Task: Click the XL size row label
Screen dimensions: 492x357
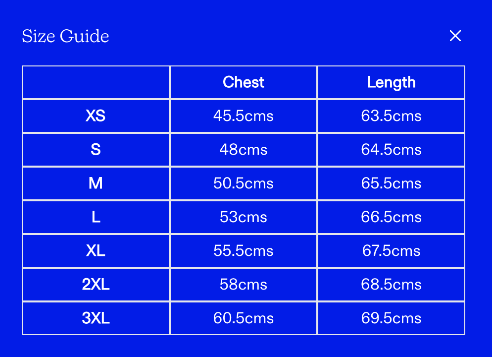Action: point(96,251)
